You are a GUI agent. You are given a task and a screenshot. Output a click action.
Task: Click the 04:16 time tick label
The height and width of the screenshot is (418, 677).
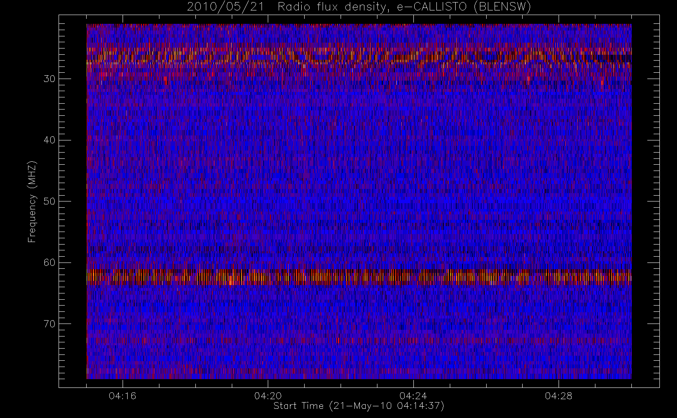pos(123,396)
